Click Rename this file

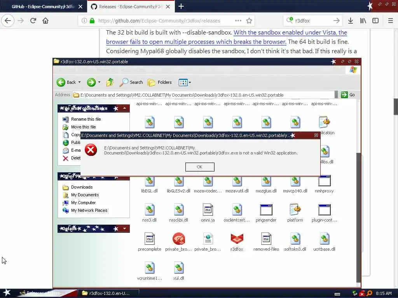[x=82, y=119]
